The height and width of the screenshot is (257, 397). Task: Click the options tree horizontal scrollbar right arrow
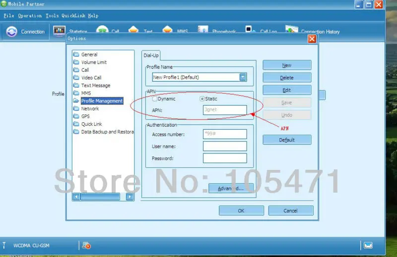click(130, 197)
